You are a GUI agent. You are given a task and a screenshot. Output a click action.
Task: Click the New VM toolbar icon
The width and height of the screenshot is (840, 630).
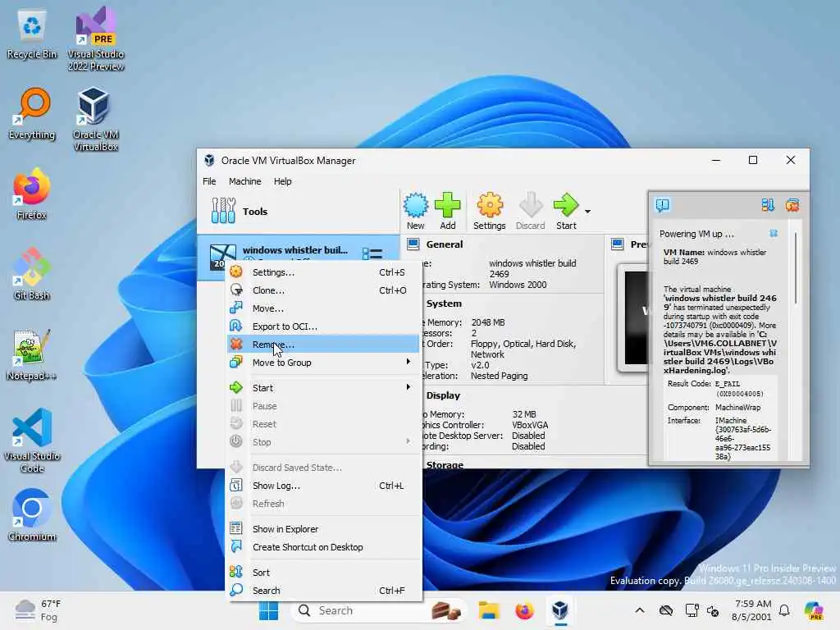click(416, 211)
